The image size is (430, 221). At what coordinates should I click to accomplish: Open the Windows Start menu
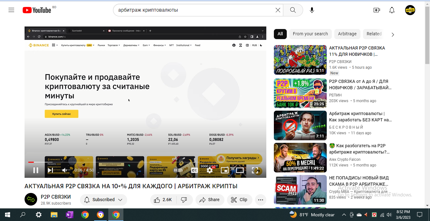(x=7, y=215)
